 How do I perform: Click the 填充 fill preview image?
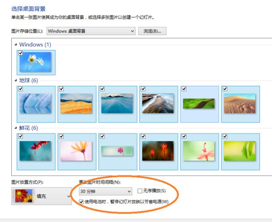22,197
